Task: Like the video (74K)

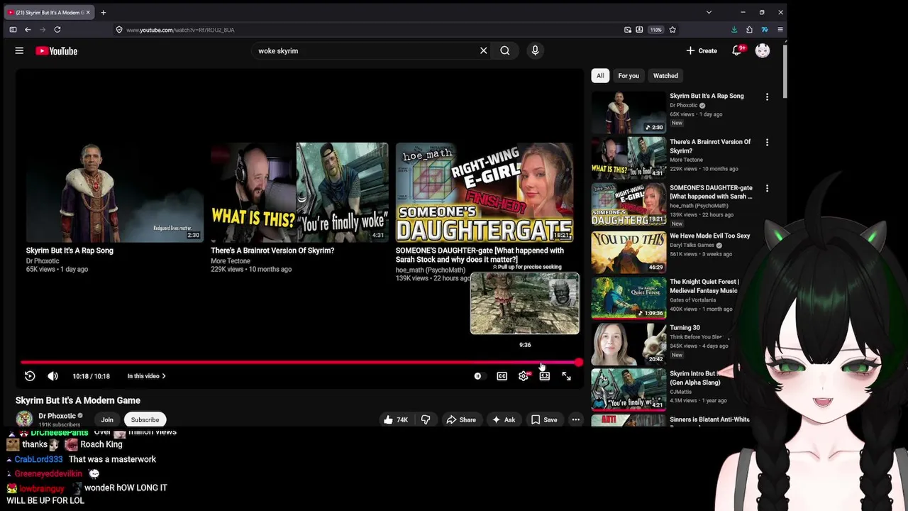Action: (396, 419)
